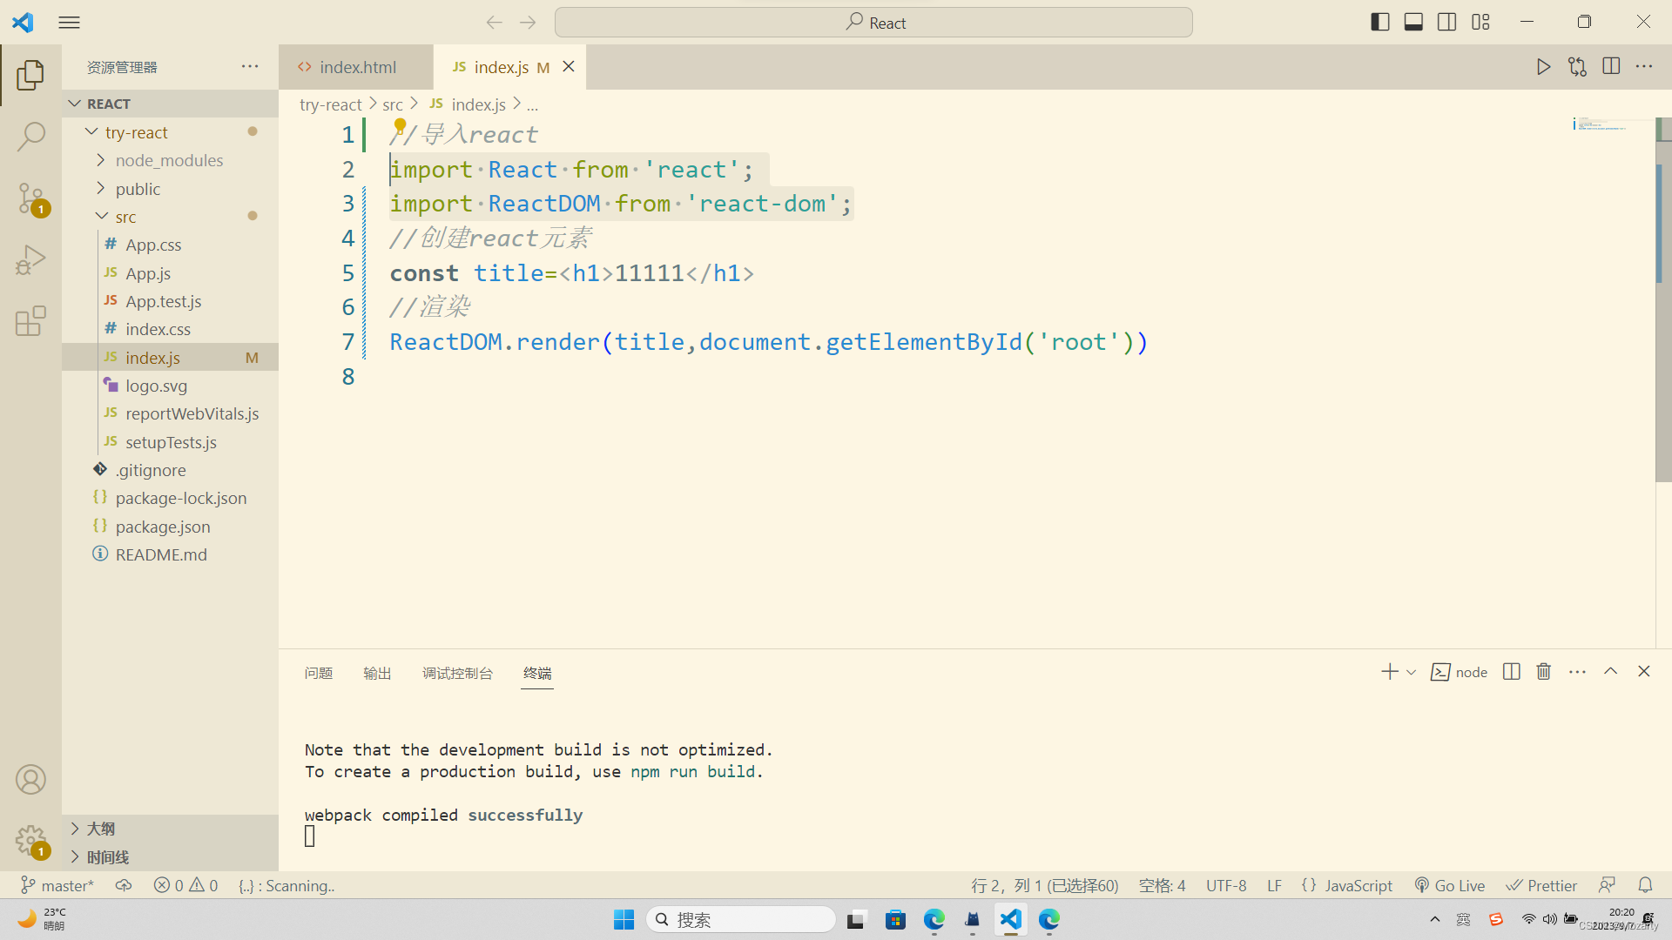The height and width of the screenshot is (940, 1672).
Task: Click src breadcrumb in editor path
Action: [393, 104]
